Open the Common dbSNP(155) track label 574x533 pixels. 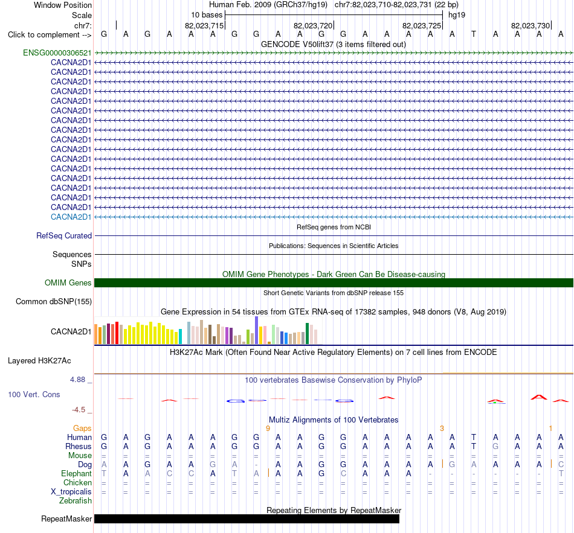(54, 301)
